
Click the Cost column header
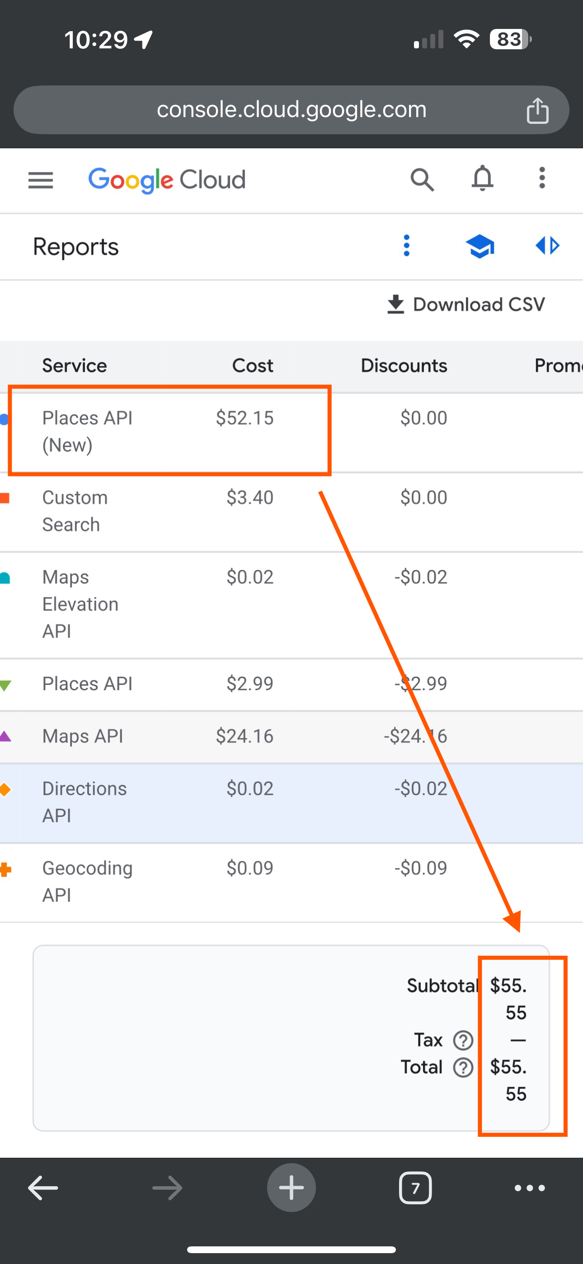(252, 366)
